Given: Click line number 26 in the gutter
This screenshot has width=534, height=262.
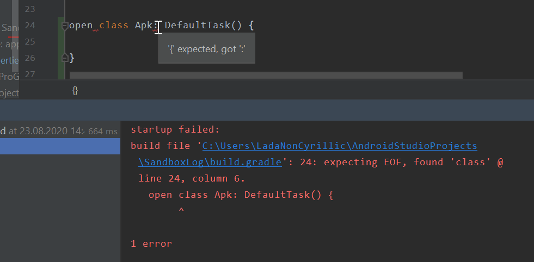Looking at the screenshot, I should pyautogui.click(x=30, y=58).
